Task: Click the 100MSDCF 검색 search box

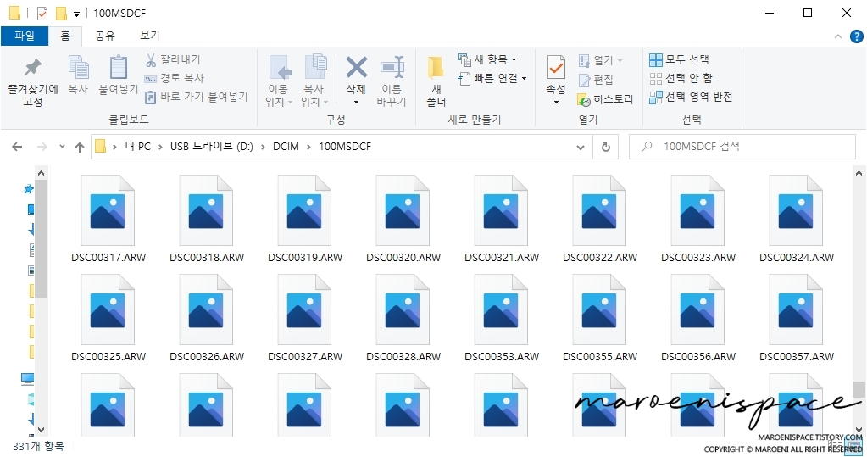Action: [742, 147]
